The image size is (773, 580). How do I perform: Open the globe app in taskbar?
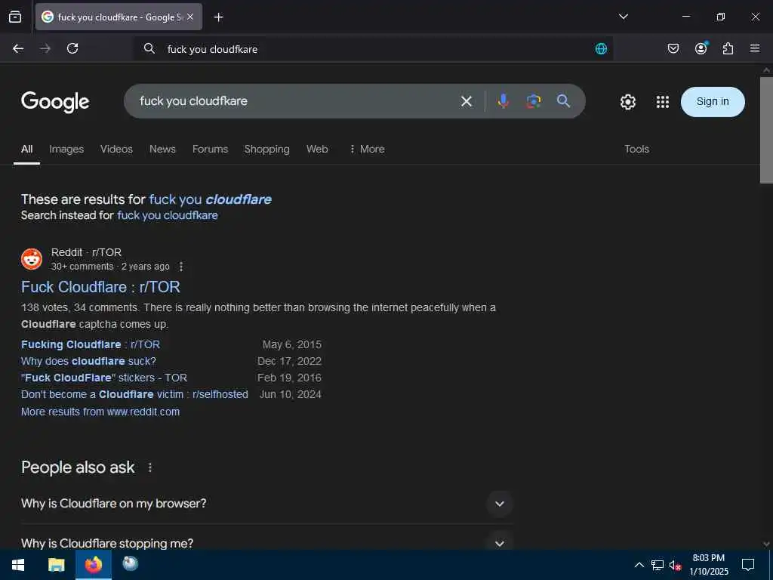pos(130,563)
